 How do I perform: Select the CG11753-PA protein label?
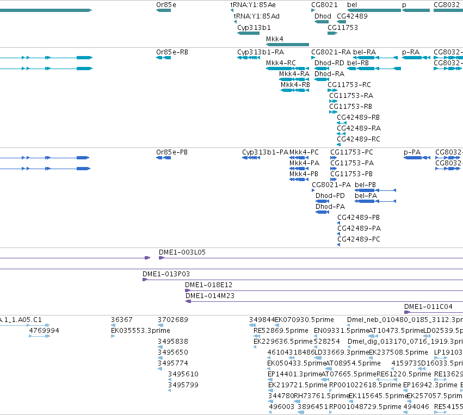point(352,163)
